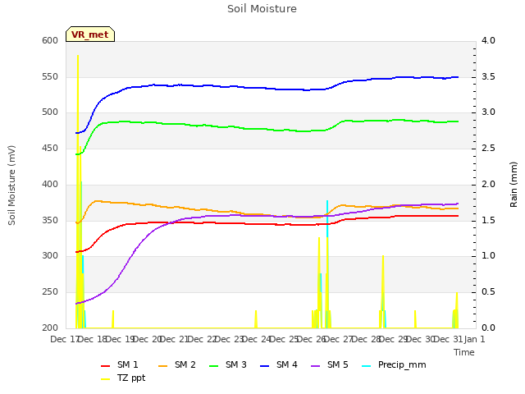Click the 550 left axis tick label
Viewport: 525px width, 394px height.
50,76
